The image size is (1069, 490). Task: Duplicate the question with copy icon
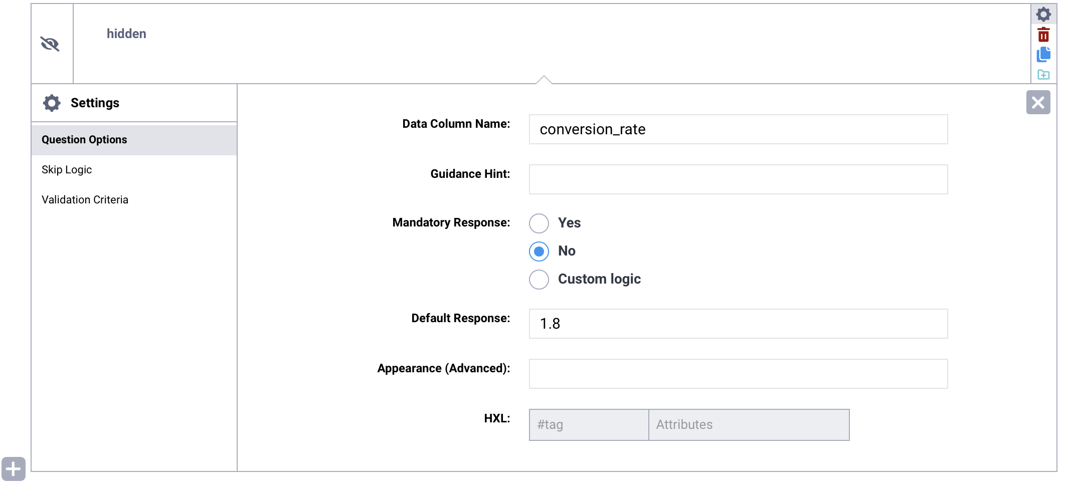(x=1043, y=55)
